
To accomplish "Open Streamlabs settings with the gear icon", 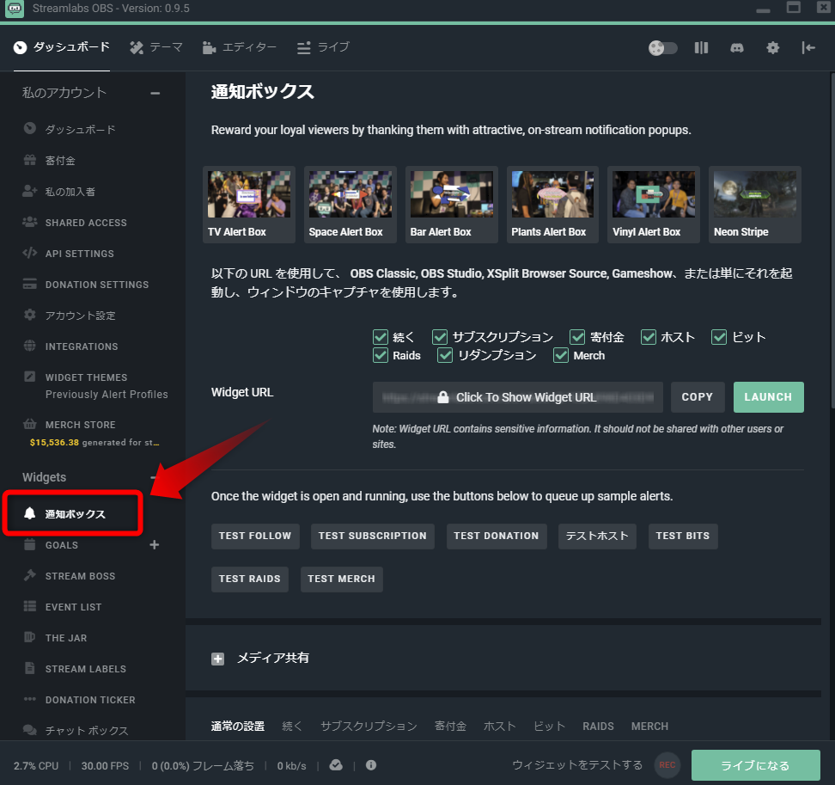I will click(x=772, y=48).
